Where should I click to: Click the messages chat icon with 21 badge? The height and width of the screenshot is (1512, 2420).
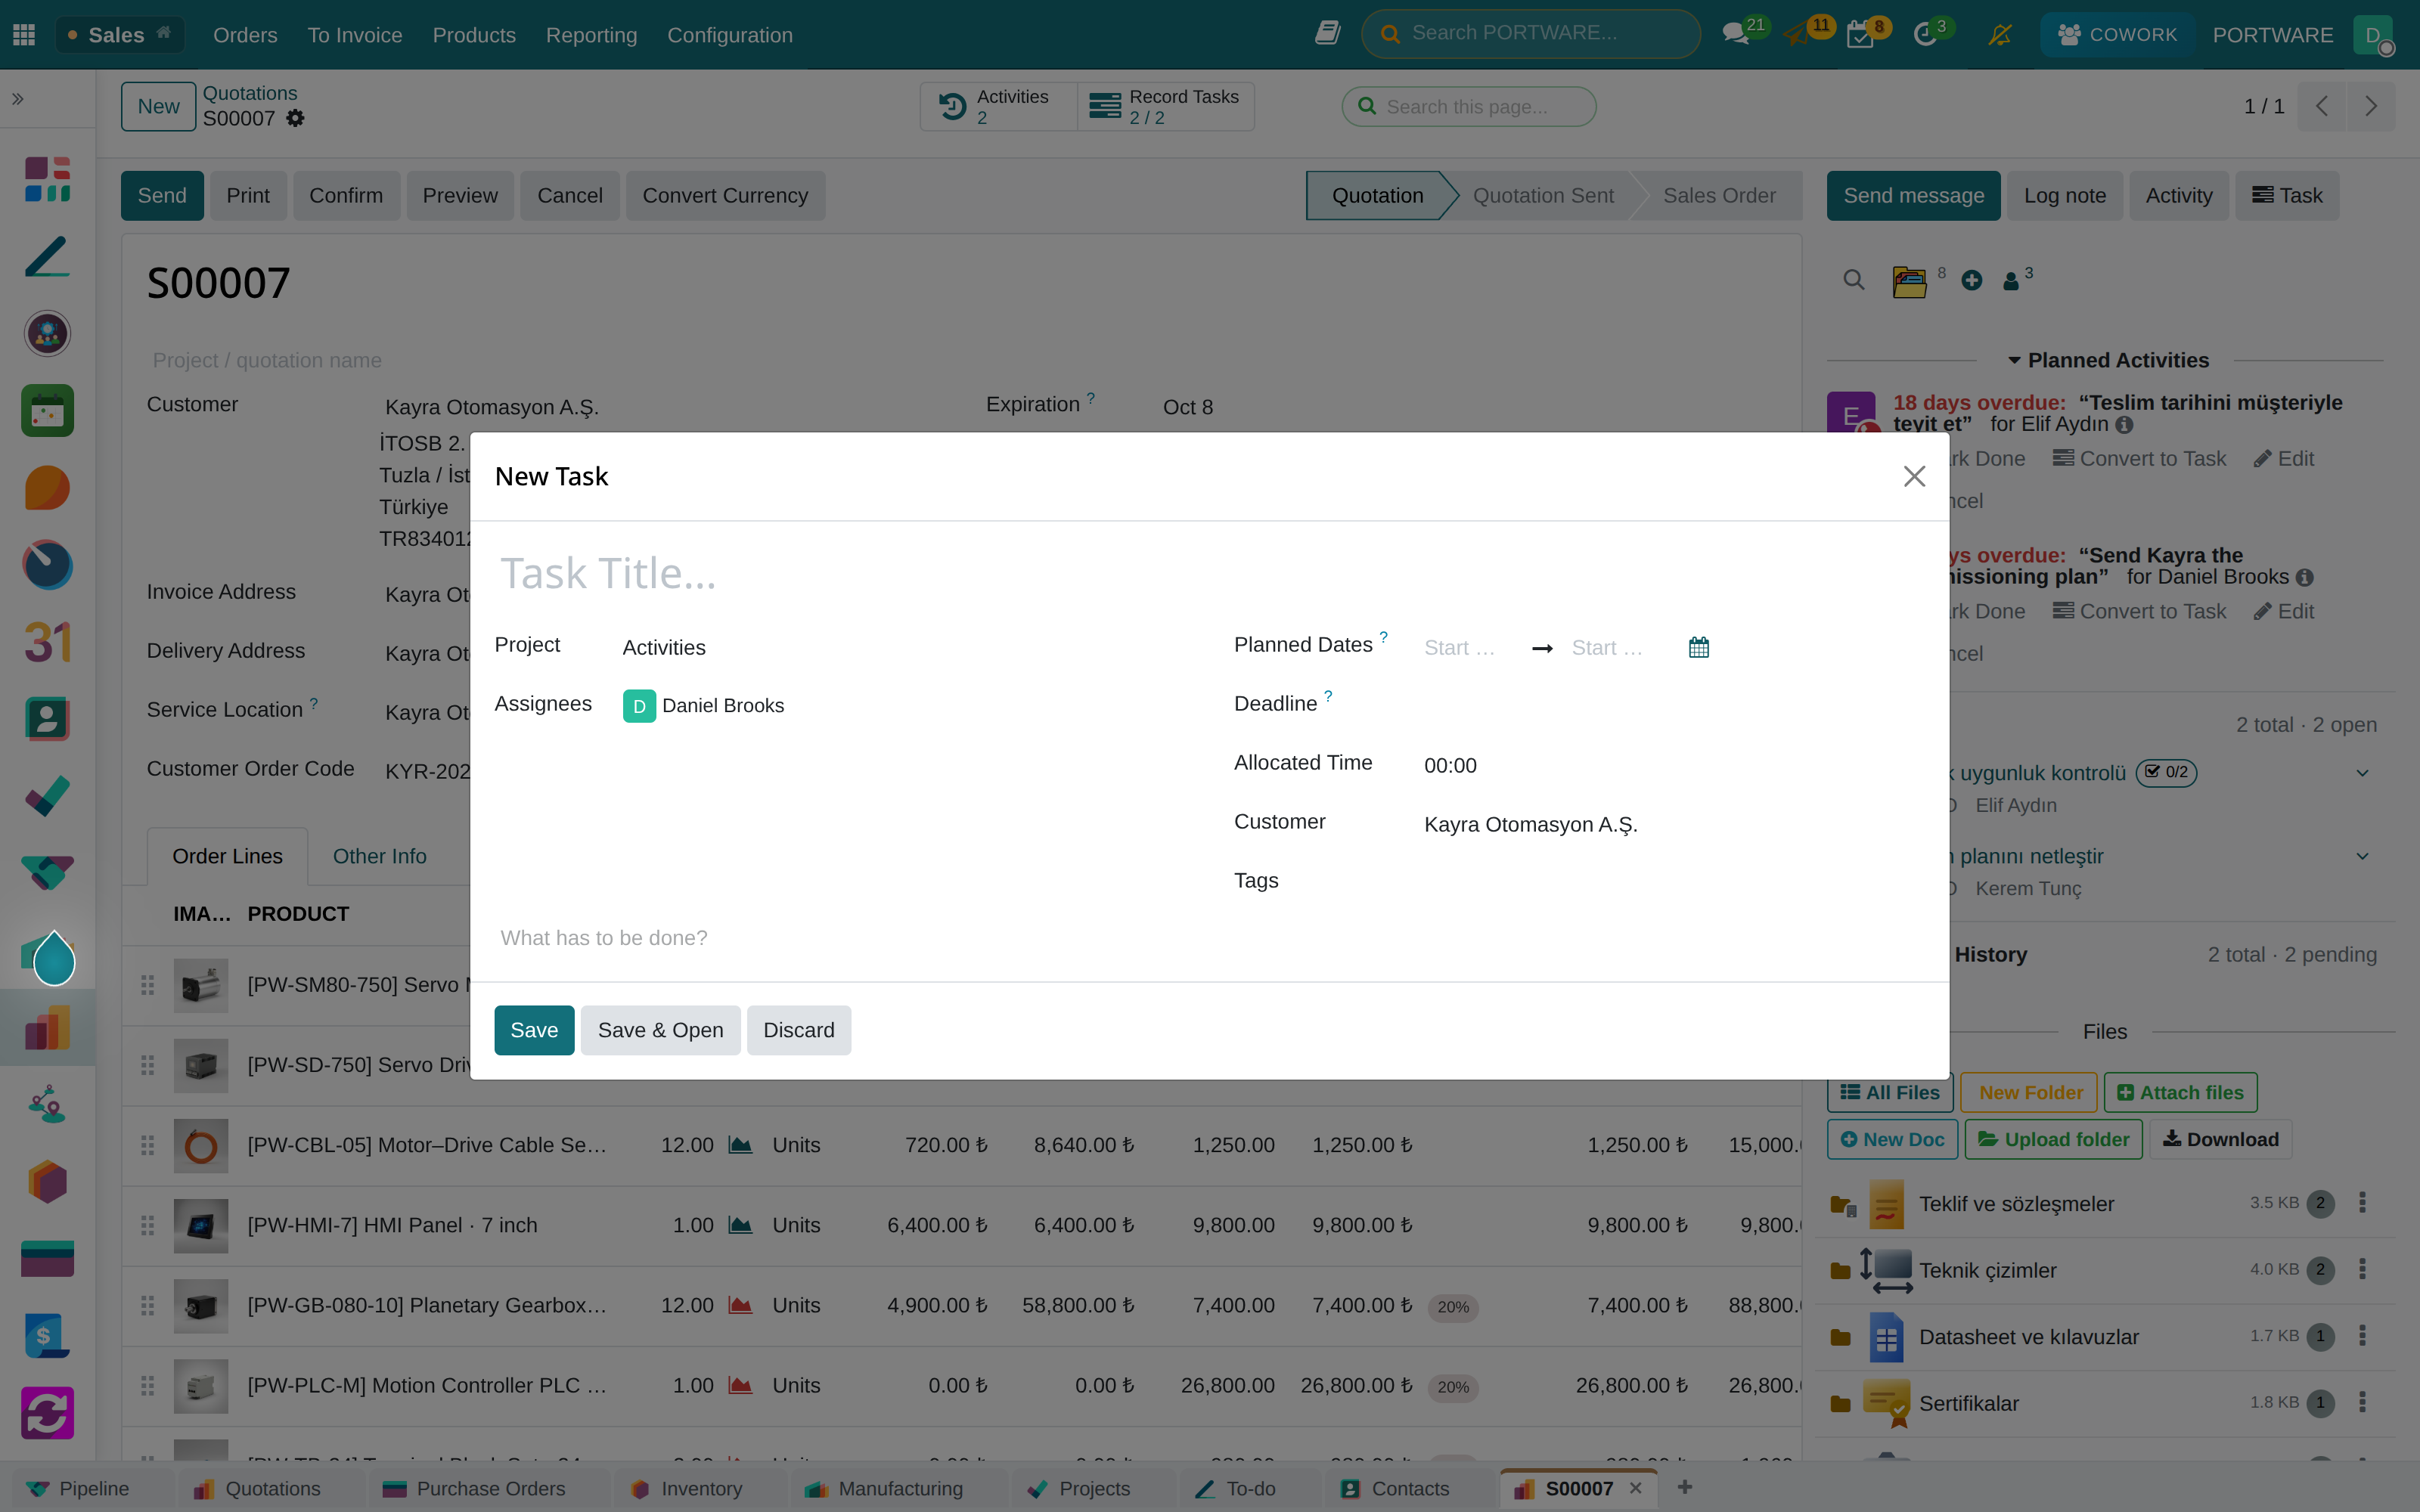(x=1736, y=34)
